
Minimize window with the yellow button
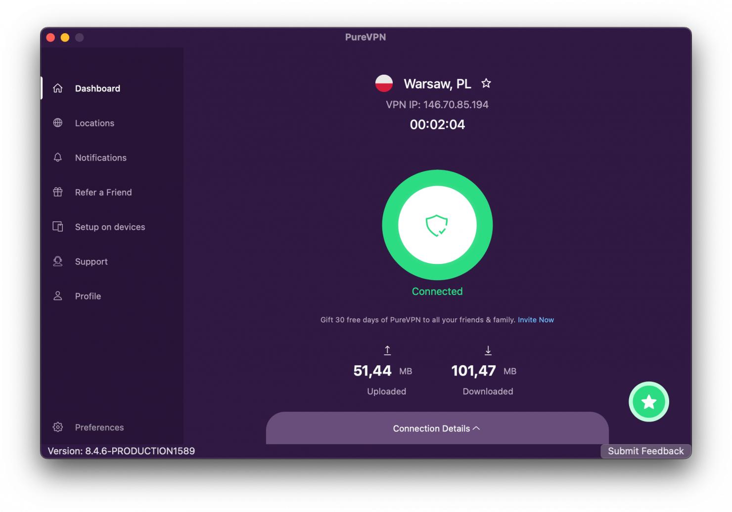pyautogui.click(x=65, y=38)
